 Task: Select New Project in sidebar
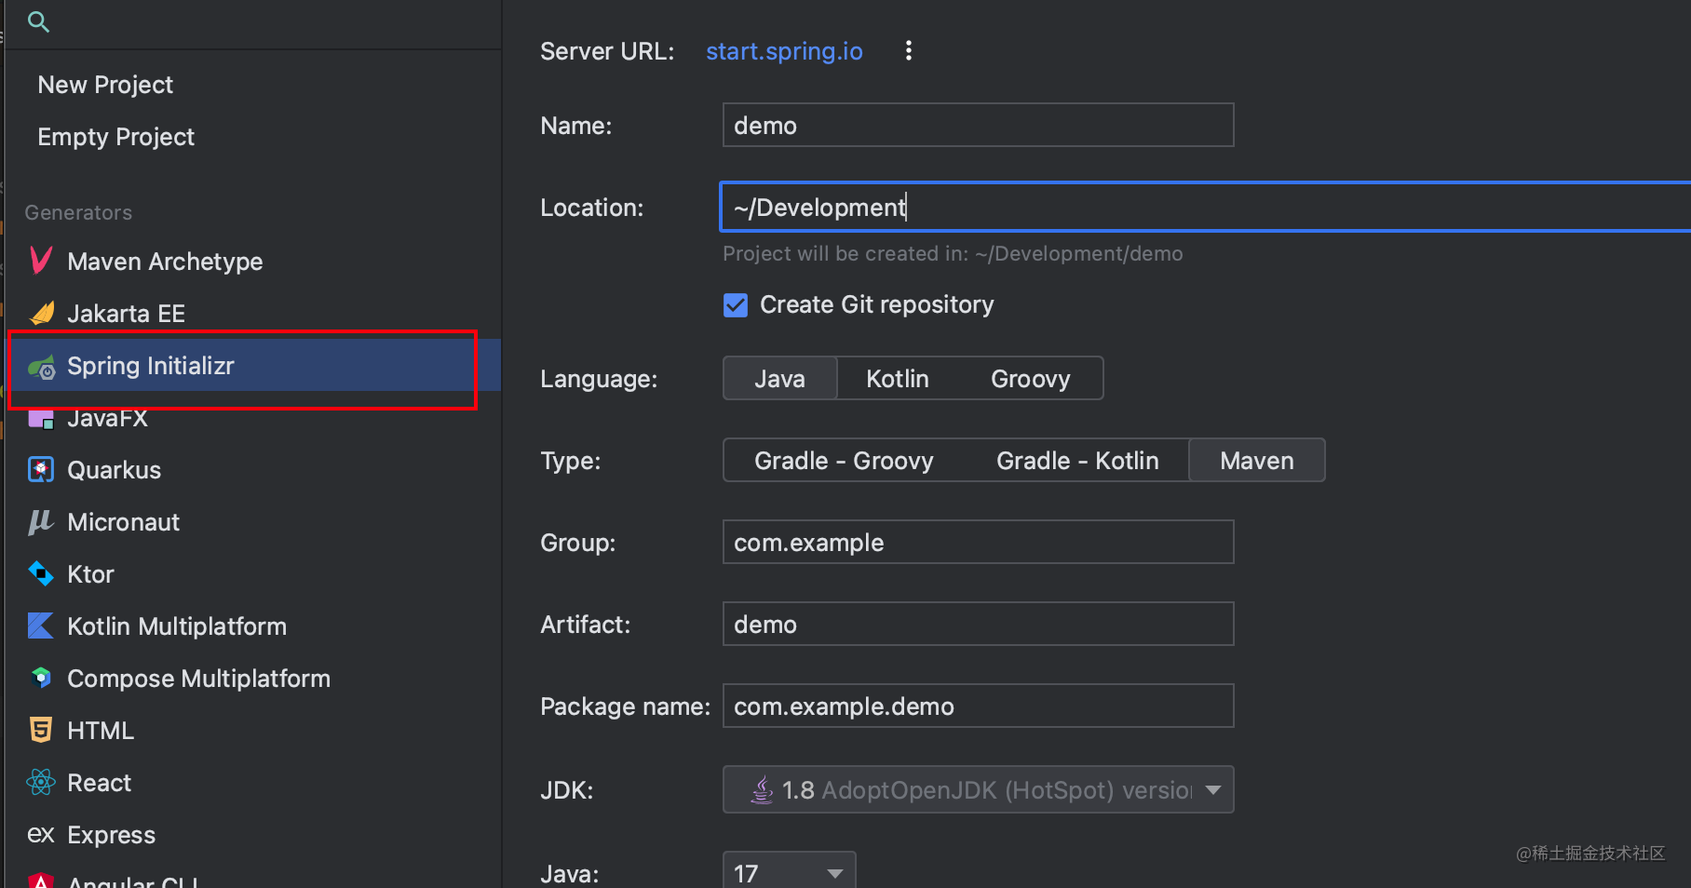[105, 85]
